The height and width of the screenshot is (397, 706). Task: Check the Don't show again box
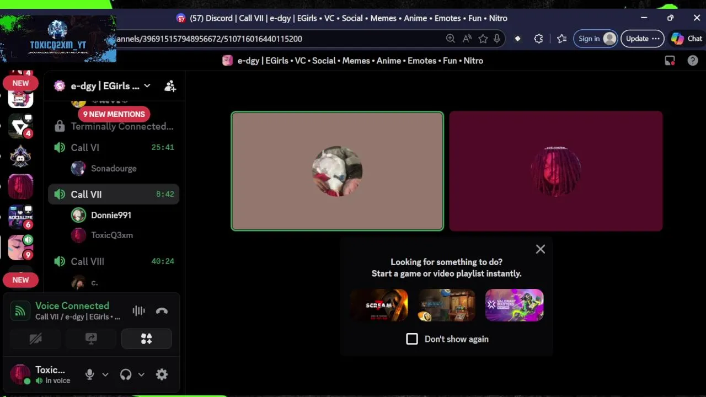(412, 339)
